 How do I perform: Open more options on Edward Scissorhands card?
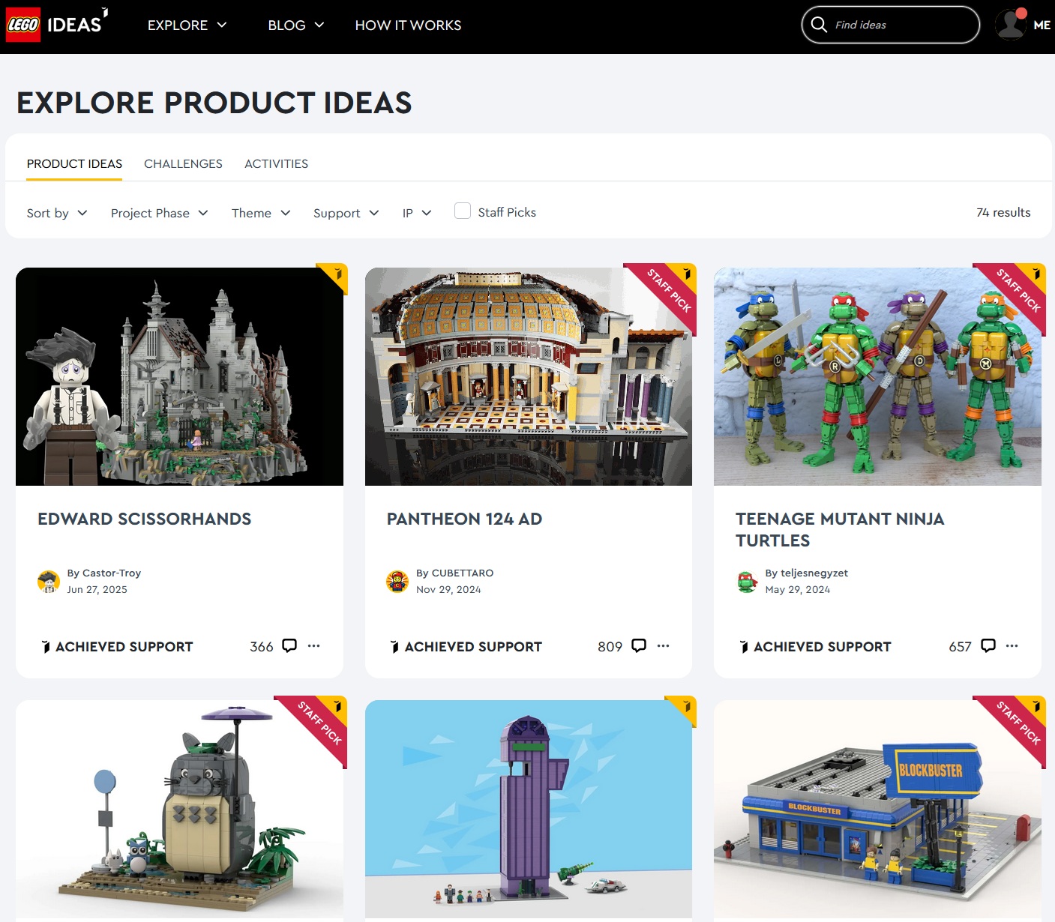[x=314, y=645]
